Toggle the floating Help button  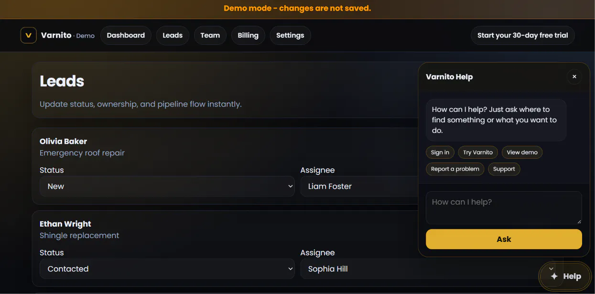click(565, 276)
